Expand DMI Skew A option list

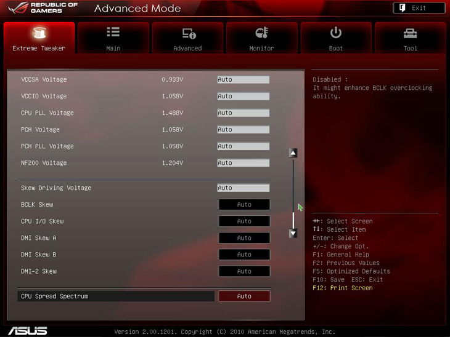coord(244,238)
